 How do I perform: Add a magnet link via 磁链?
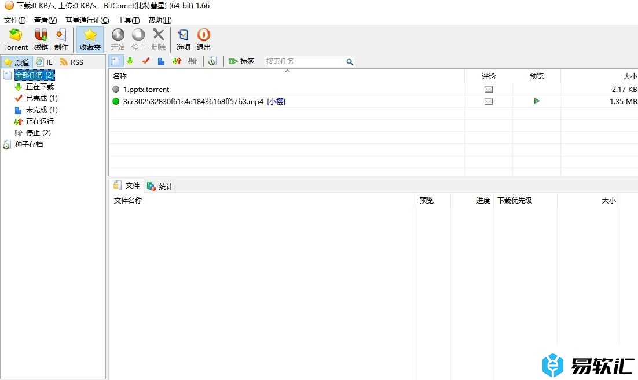(41, 39)
